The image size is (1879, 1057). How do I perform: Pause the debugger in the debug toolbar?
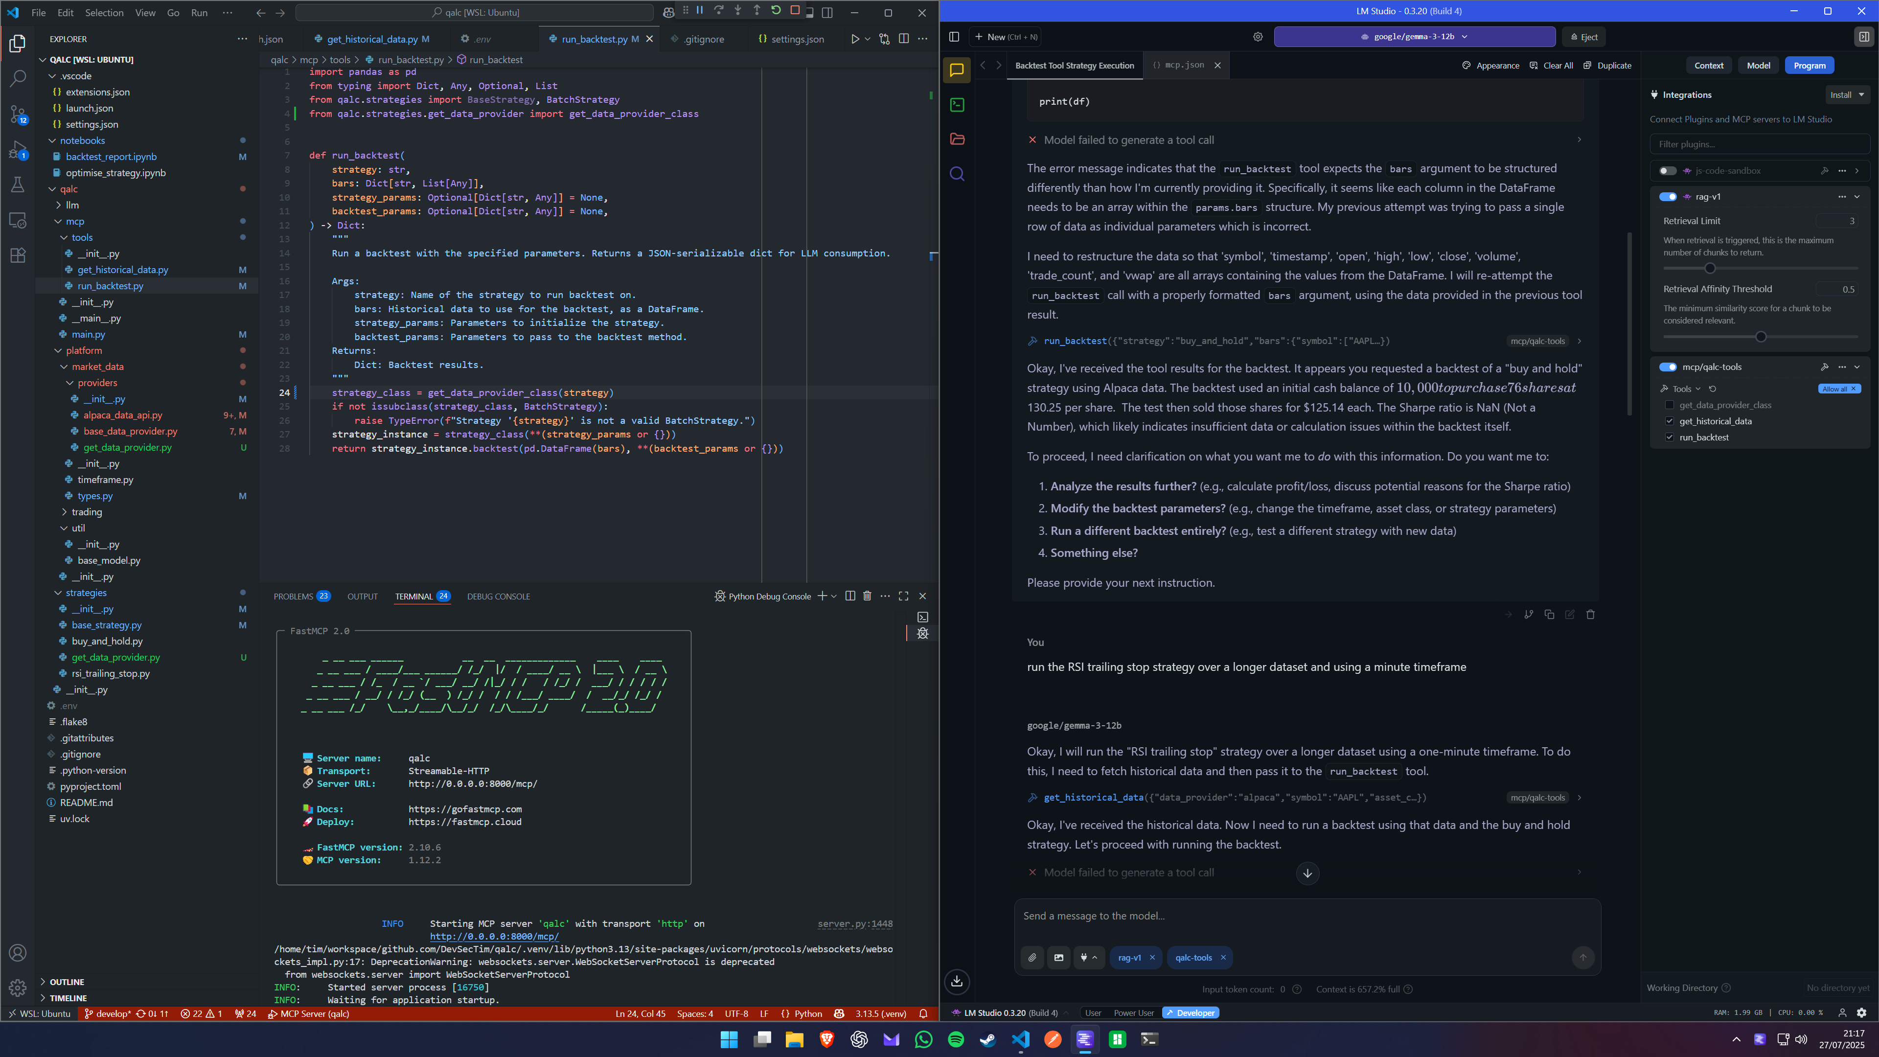click(x=700, y=10)
